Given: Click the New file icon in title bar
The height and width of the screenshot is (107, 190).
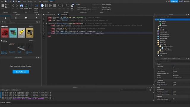Looking at the screenshot, I should pyautogui.click(x=6, y=1).
